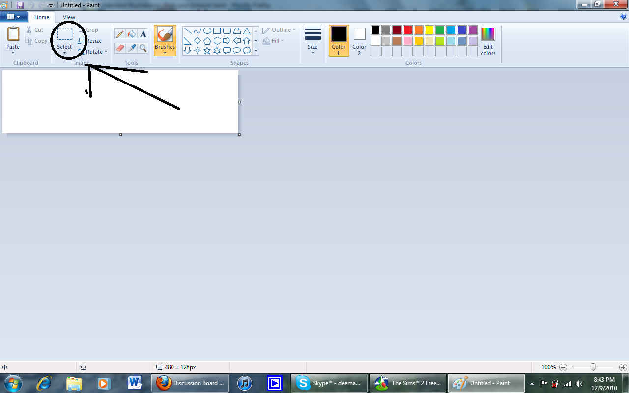This screenshot has width=629, height=393.
Task: Select the Fill with color tool
Action: tap(131, 34)
